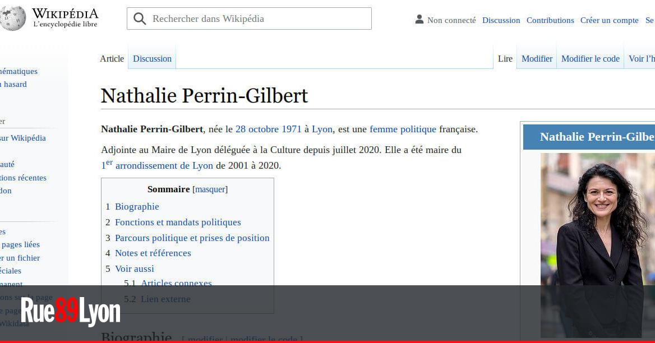Click the Lire tab
Screen dimensions: 655x343
click(x=505, y=58)
